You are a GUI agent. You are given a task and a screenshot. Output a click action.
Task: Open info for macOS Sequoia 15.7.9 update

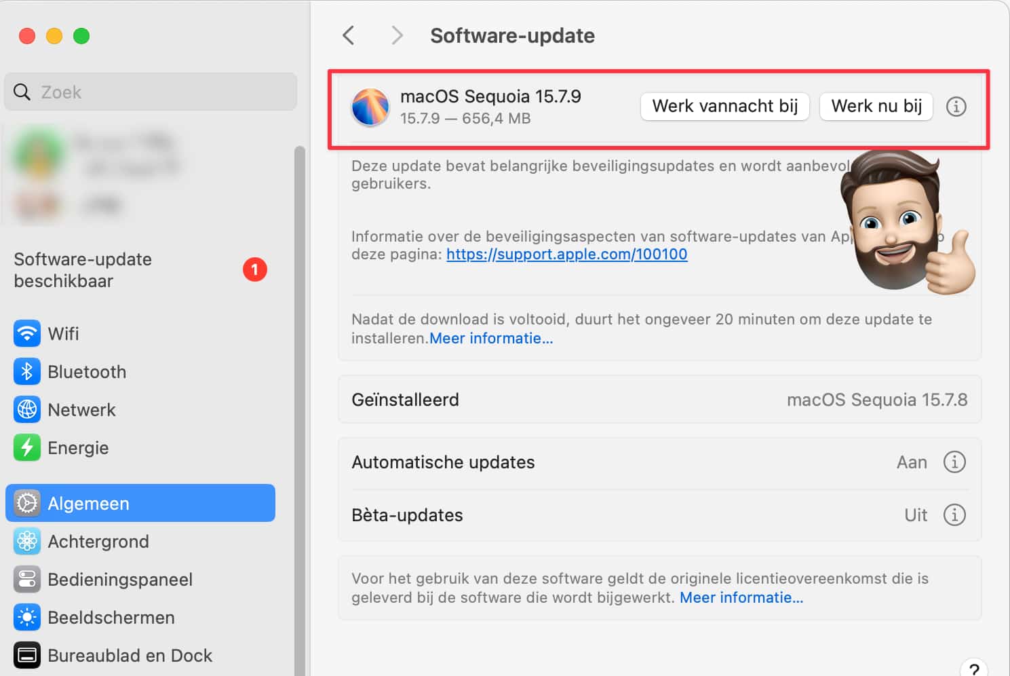[956, 107]
